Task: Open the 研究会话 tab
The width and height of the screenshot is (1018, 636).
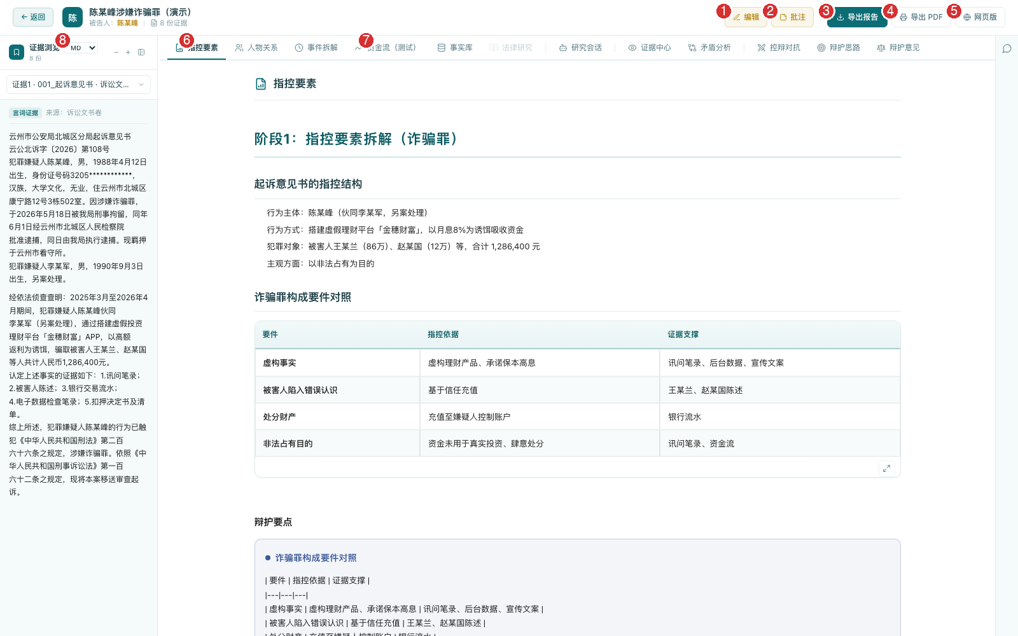Action: [580, 48]
